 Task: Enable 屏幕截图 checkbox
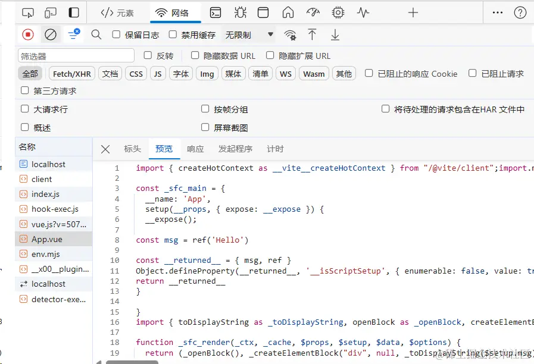[205, 127]
